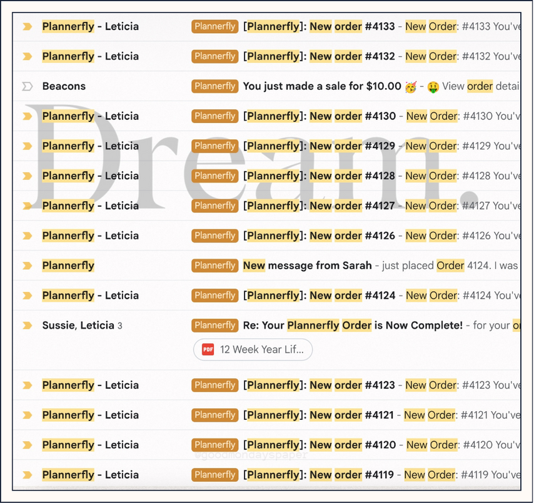Click the "Beacons" sender name
The image size is (534, 503).
[64, 86]
